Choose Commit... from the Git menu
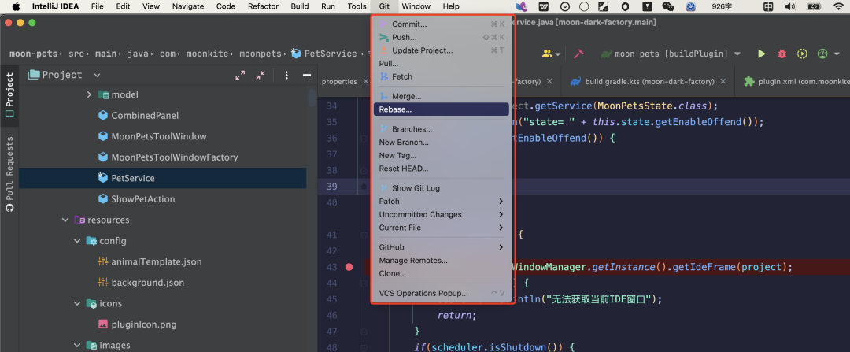 click(442, 24)
